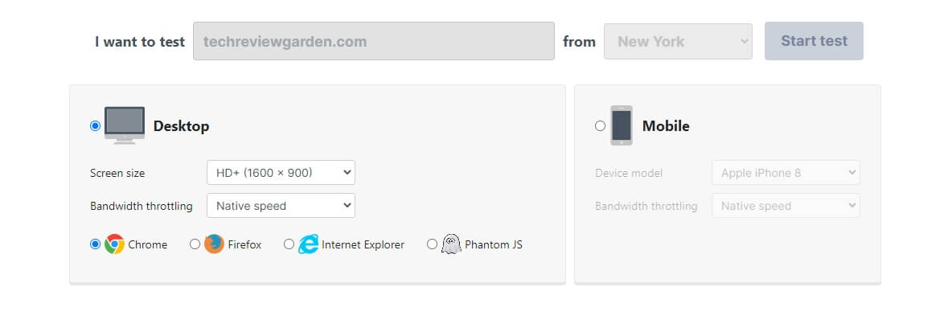Click the Internet Explorer logo icon

[x=308, y=244]
